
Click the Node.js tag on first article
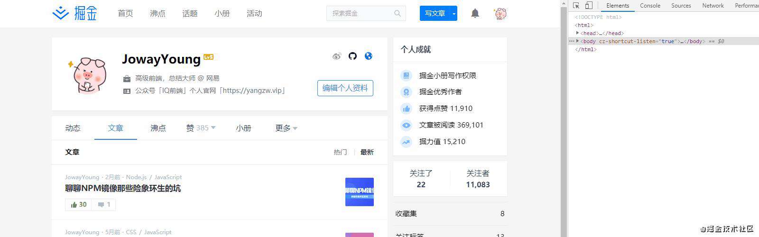136,177
